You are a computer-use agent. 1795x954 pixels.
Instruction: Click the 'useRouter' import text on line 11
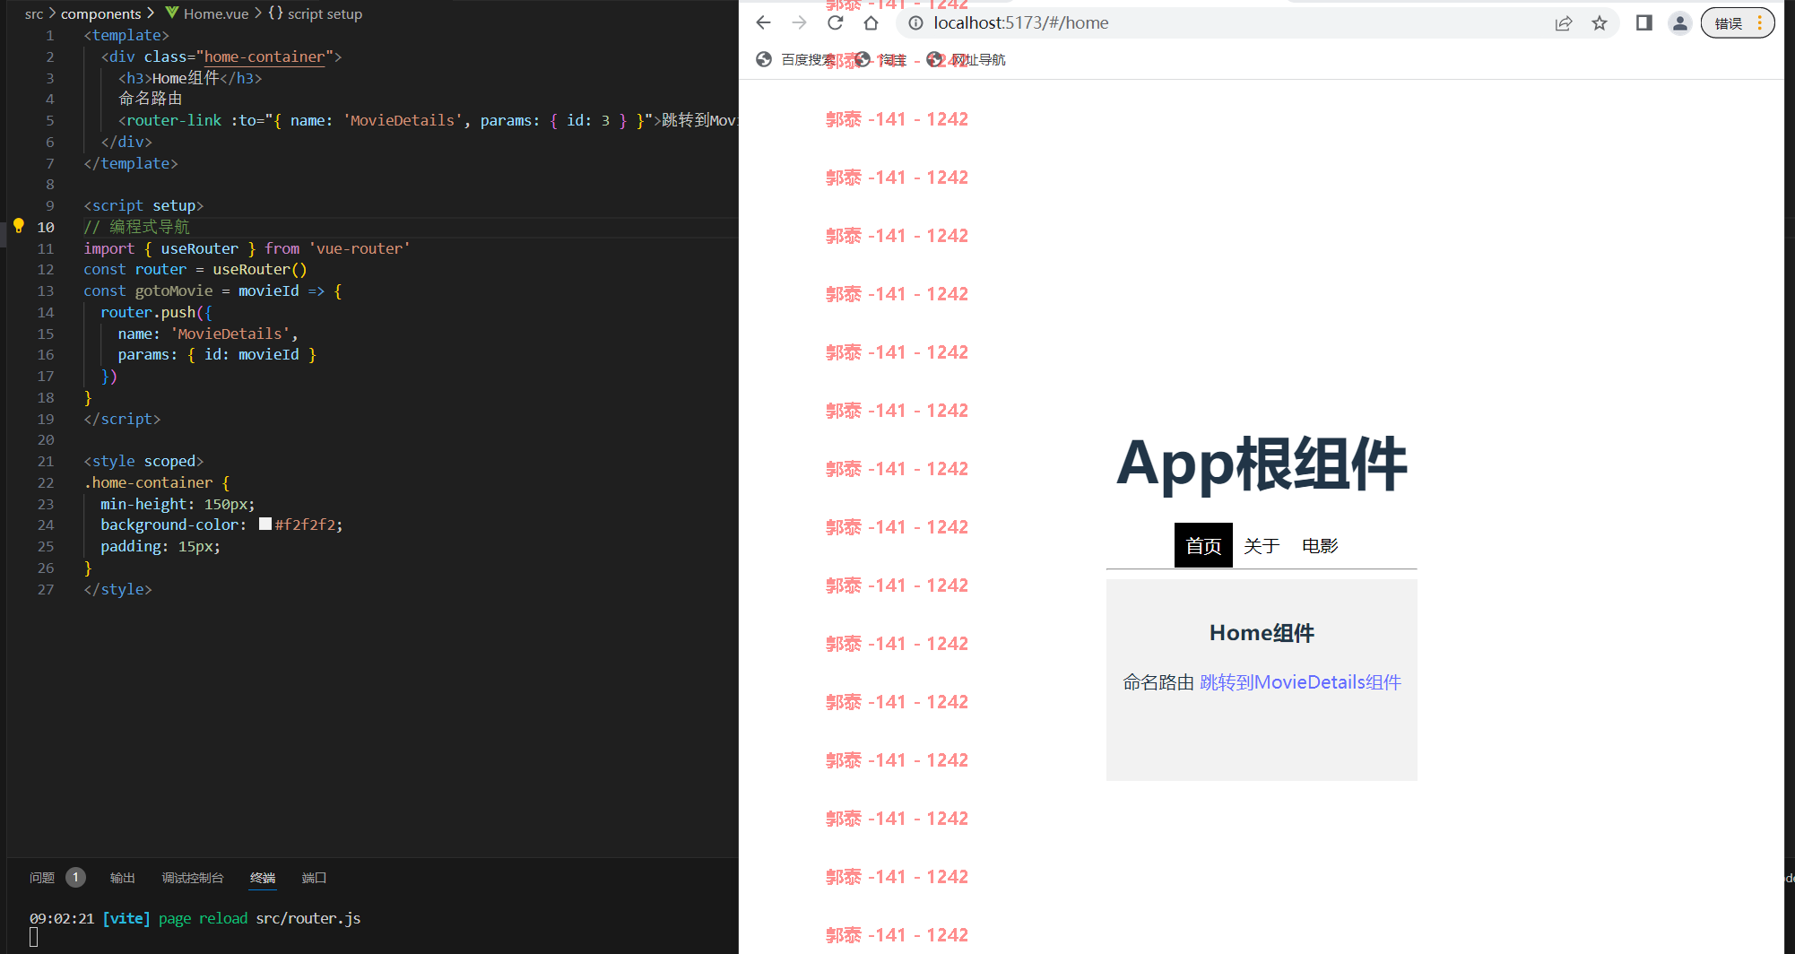coord(199,248)
